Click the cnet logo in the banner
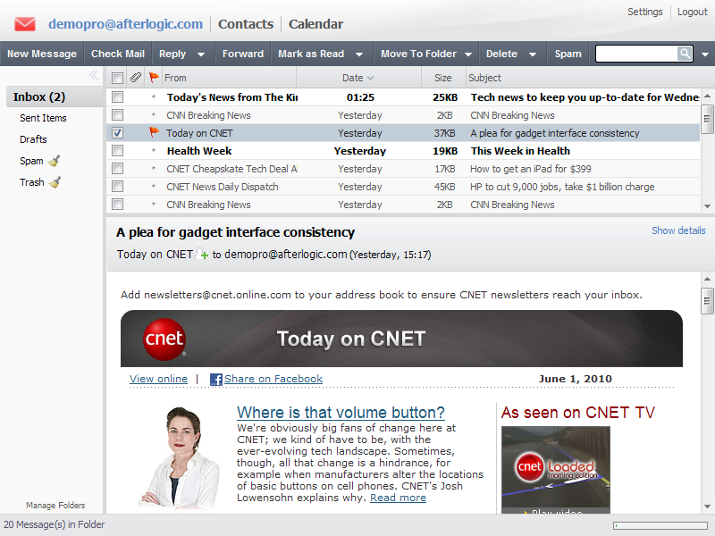 (164, 339)
